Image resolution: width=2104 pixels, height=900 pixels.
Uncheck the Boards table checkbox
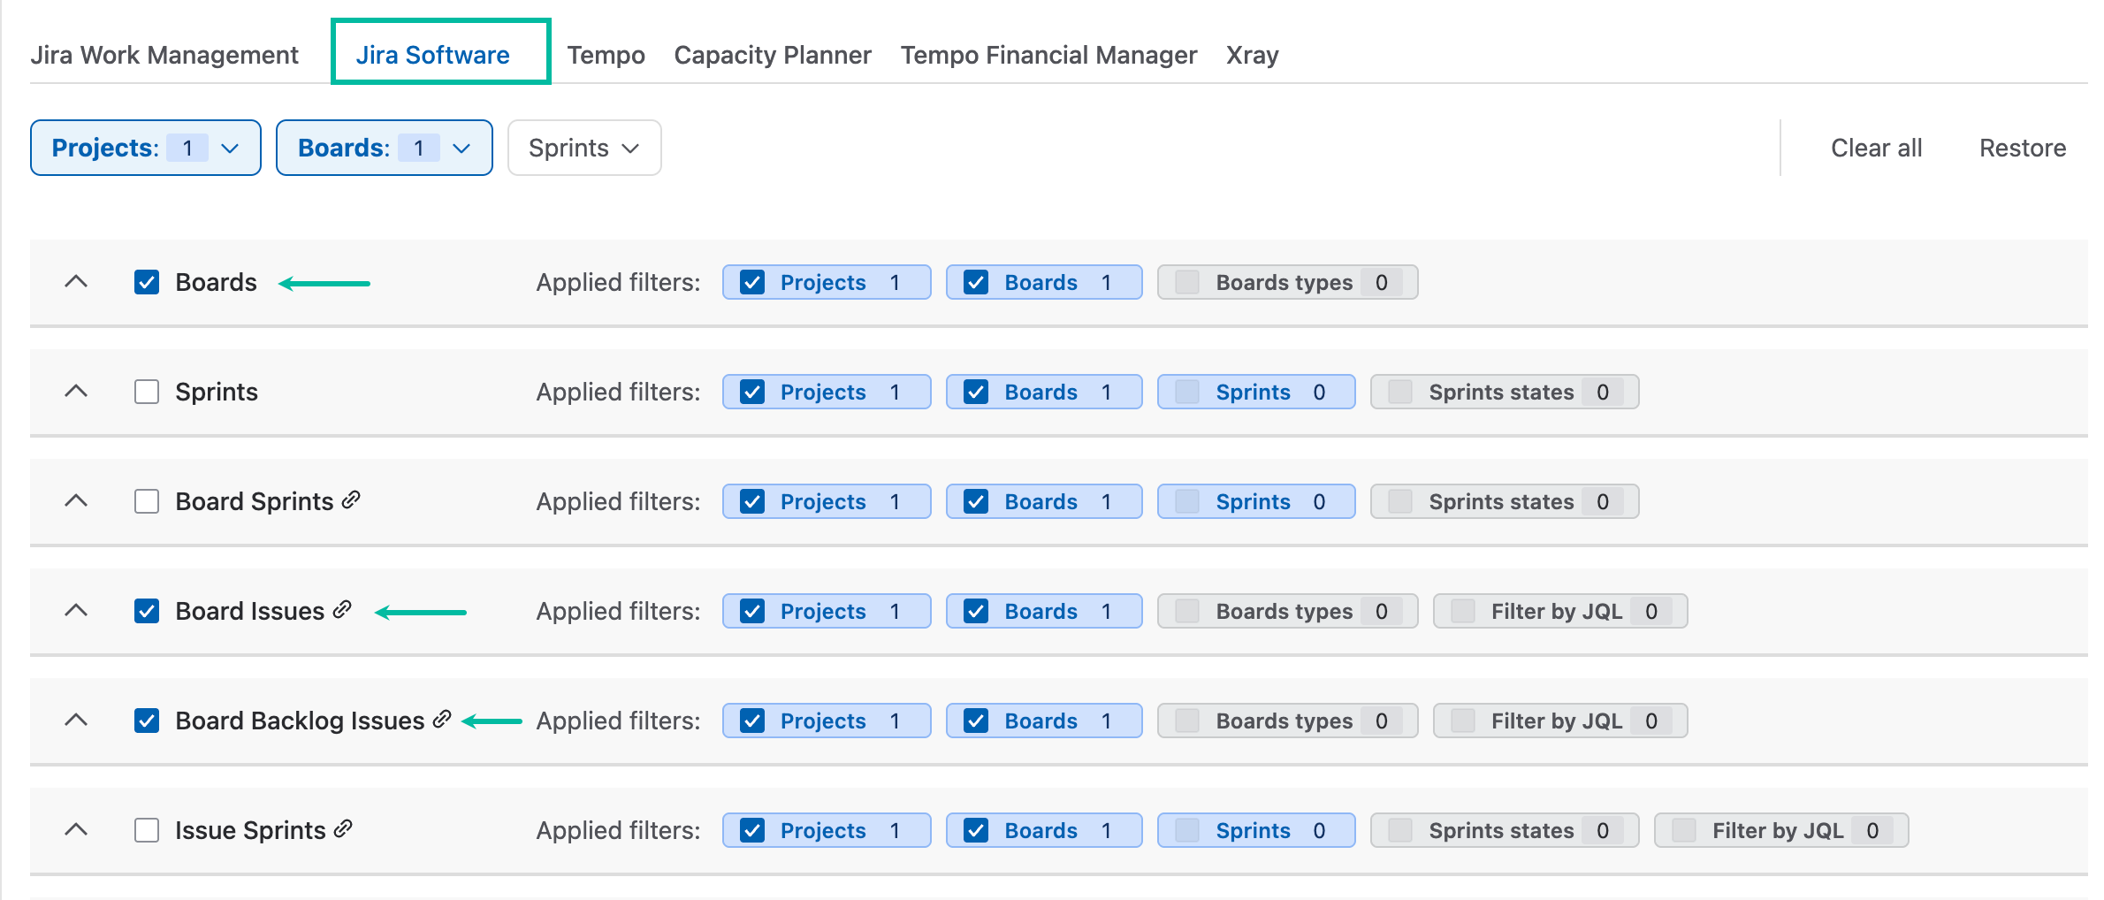pos(147,282)
